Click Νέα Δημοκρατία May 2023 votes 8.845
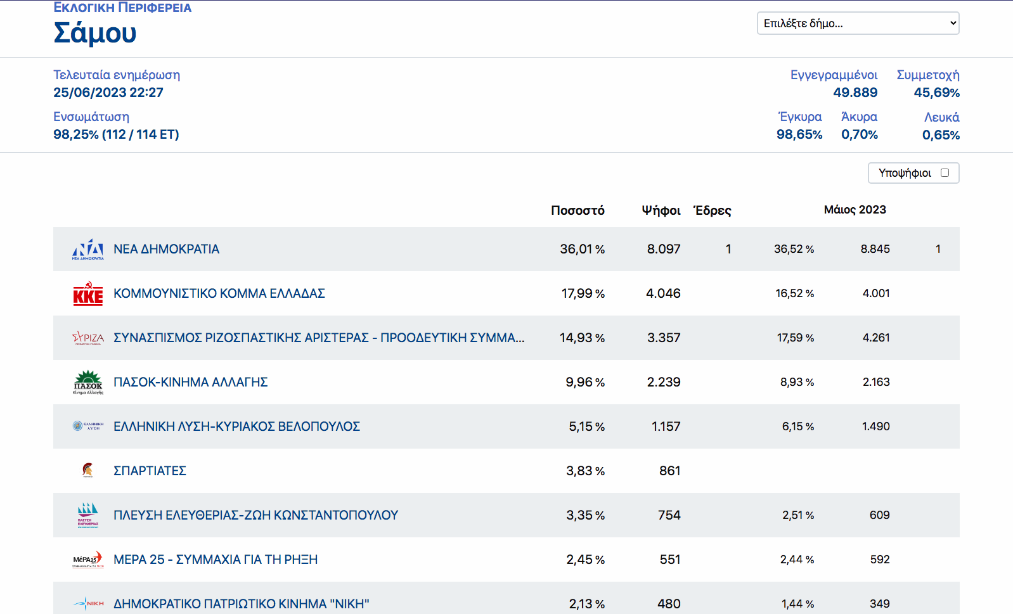The image size is (1013, 614). tap(875, 249)
